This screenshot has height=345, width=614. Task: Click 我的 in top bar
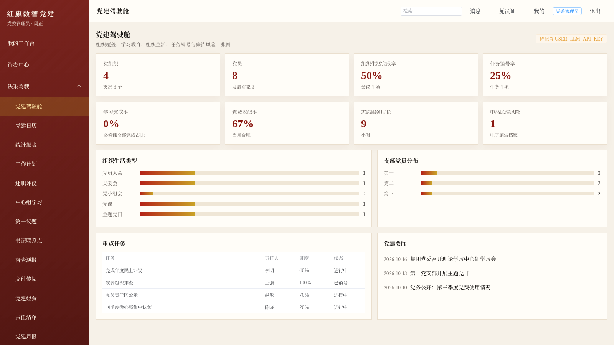(539, 11)
